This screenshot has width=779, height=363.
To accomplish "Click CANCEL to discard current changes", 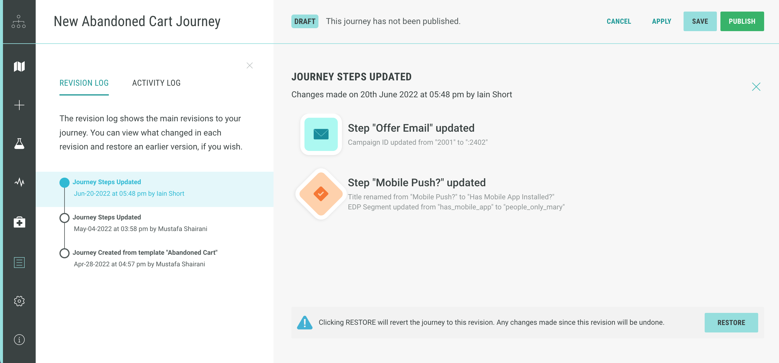I will click(x=618, y=21).
